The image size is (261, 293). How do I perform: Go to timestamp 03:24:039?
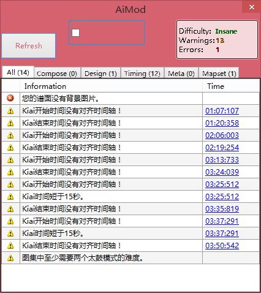click(222, 172)
